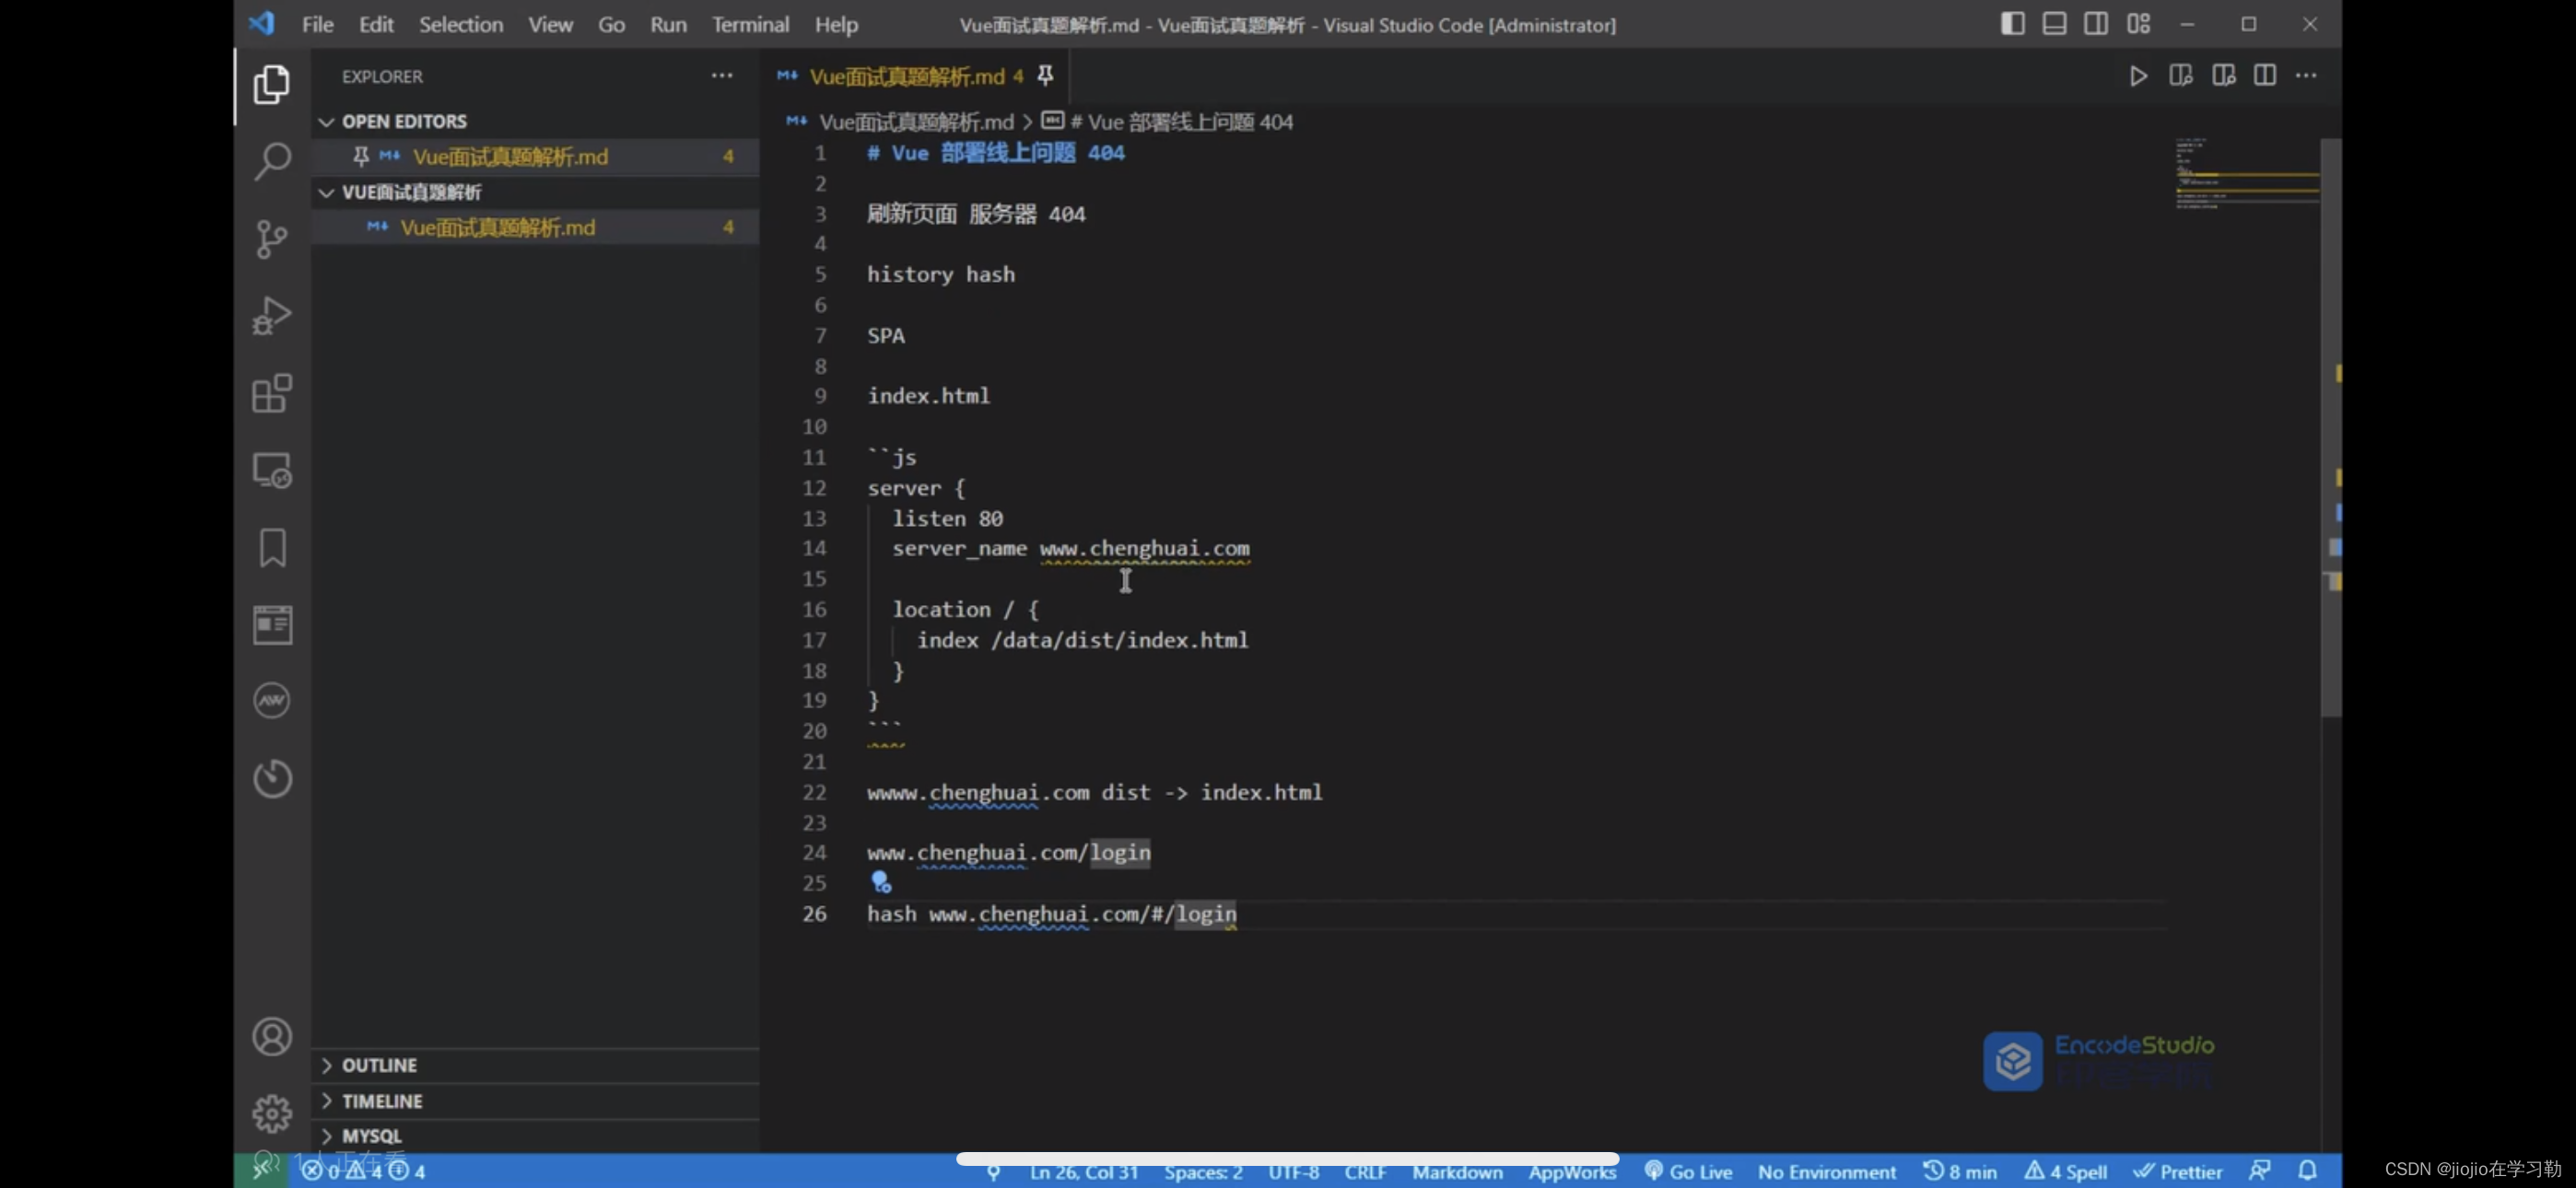Open editor More Actions ellipsis
Viewport: 2576px width, 1188px height.
[2306, 76]
